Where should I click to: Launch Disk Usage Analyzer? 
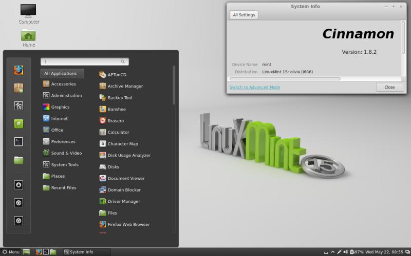[x=128, y=155]
